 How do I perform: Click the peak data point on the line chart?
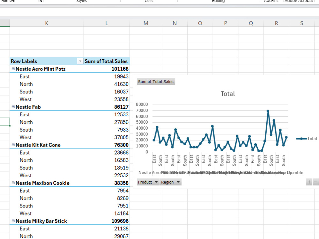coord(268,111)
